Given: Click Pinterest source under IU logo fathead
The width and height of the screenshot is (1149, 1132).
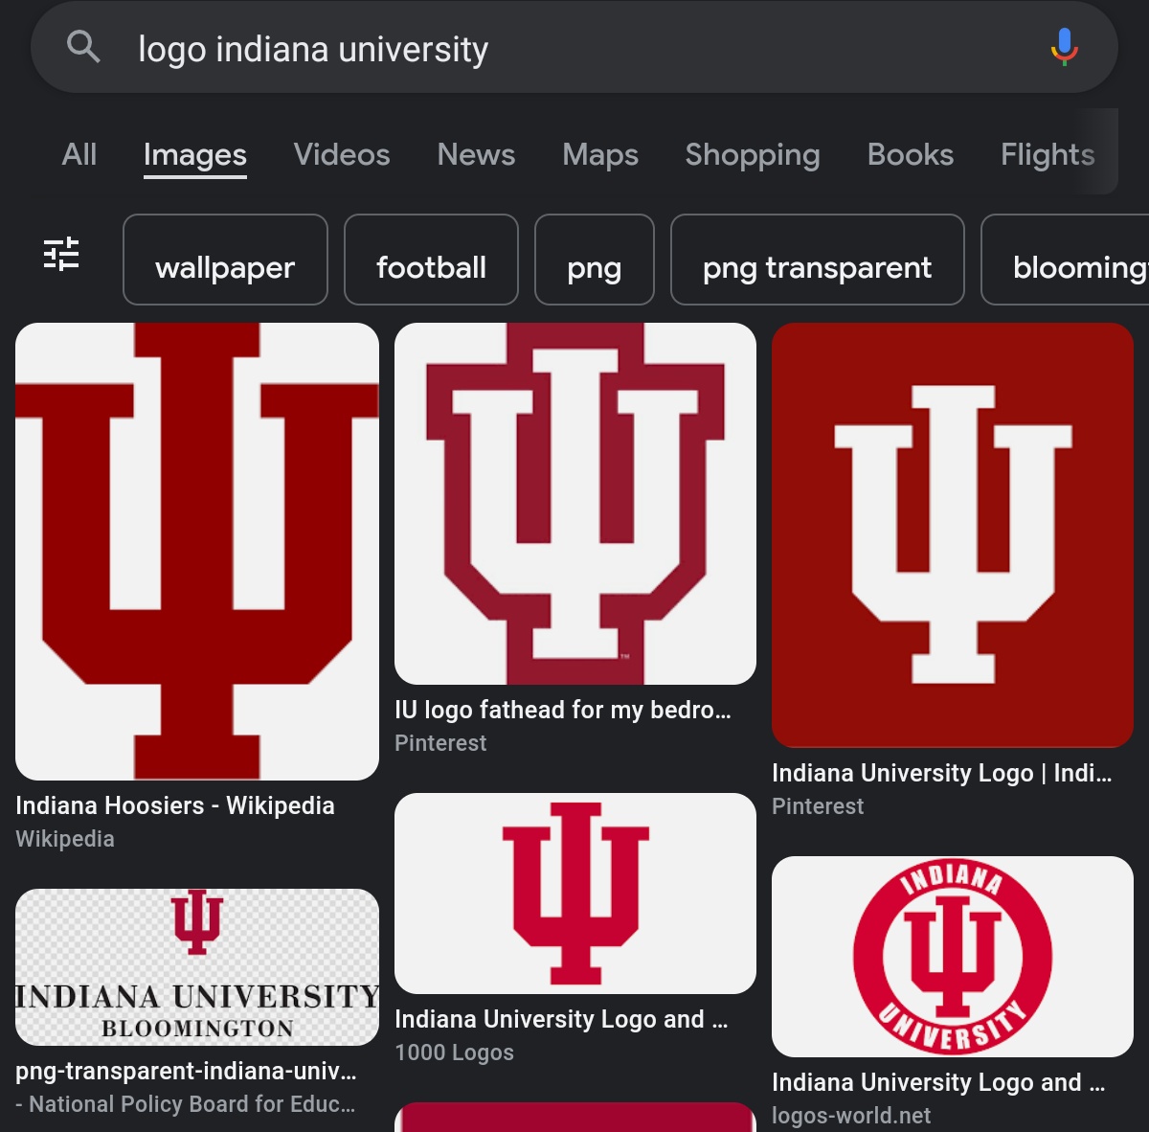Looking at the screenshot, I should coord(440,743).
